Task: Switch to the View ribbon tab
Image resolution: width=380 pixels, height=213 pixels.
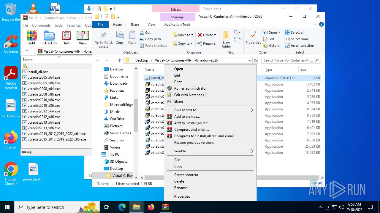Action: pos(151,25)
